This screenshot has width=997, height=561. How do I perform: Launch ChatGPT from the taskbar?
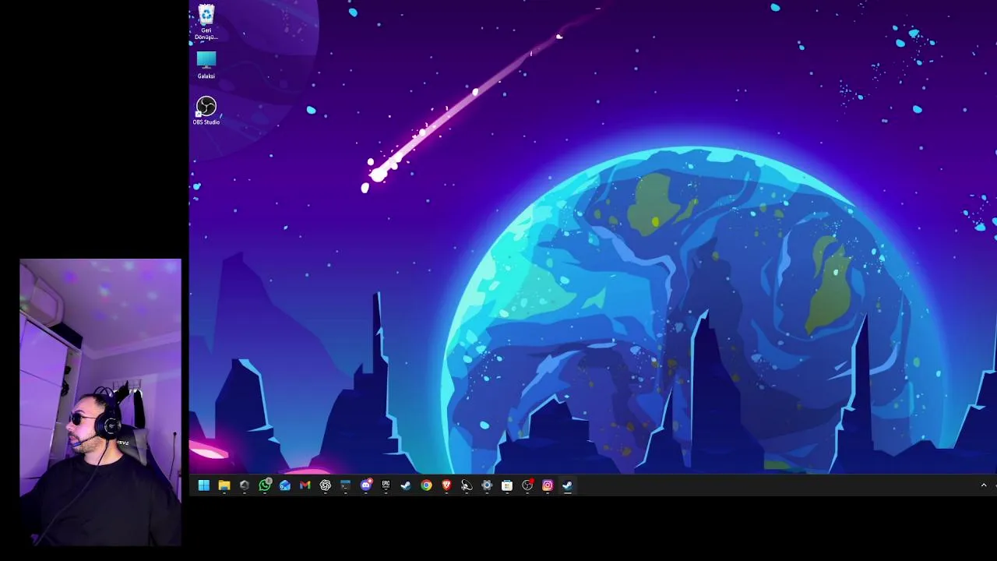point(326,485)
